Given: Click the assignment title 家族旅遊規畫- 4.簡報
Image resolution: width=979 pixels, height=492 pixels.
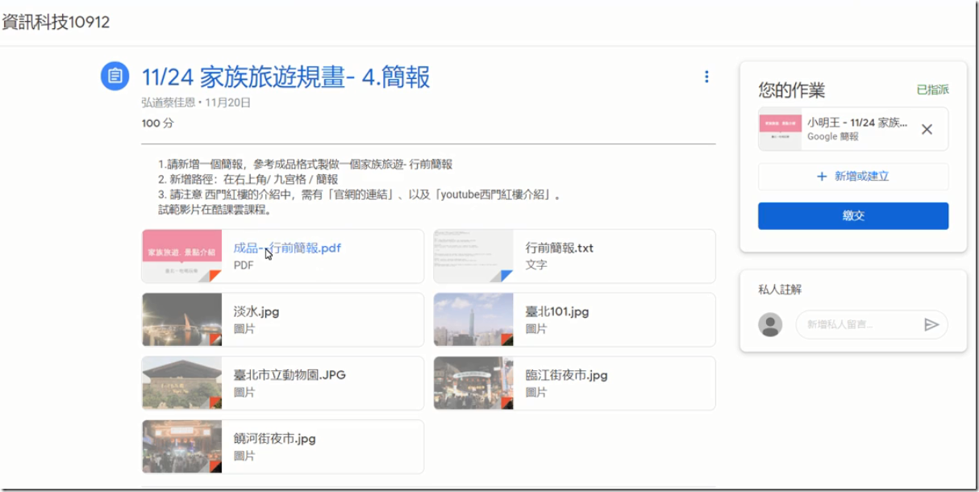Looking at the screenshot, I should (285, 77).
